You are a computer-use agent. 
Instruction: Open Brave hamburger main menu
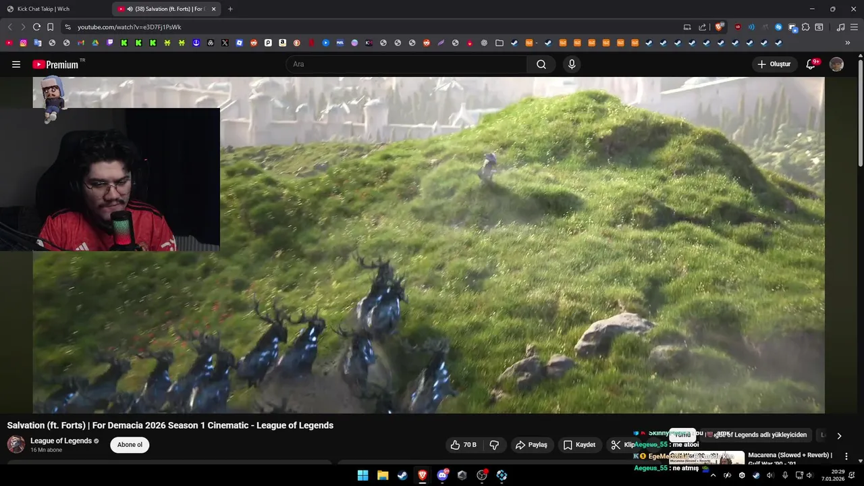pyautogui.click(x=854, y=27)
